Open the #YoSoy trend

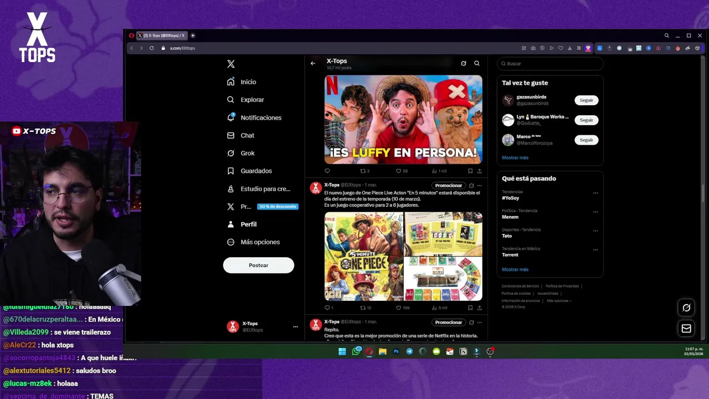coord(510,198)
